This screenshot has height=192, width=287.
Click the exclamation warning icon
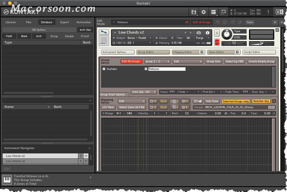click(x=268, y=12)
